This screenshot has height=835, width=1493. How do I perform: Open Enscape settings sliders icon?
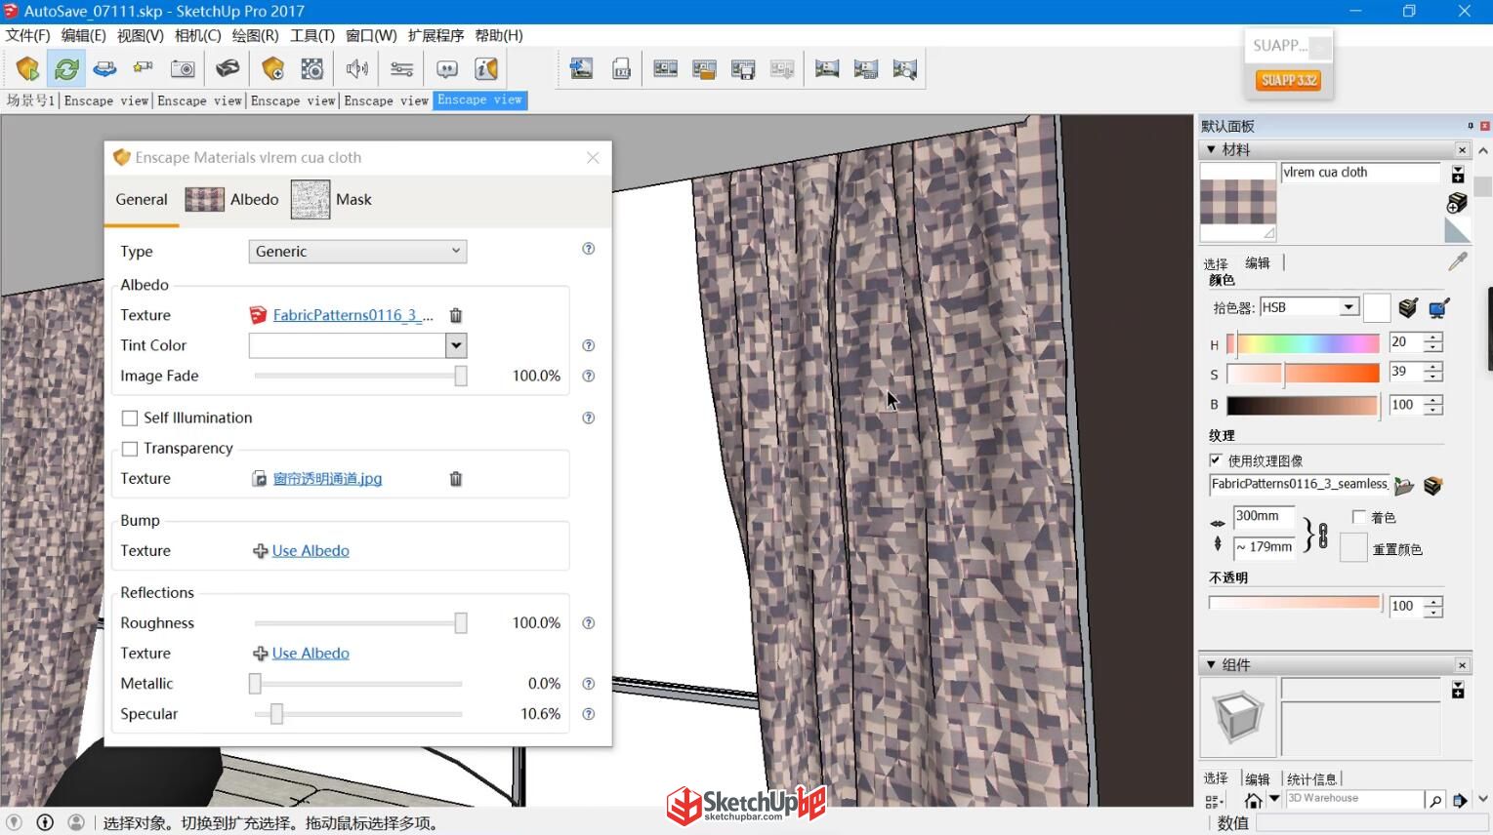click(x=401, y=68)
